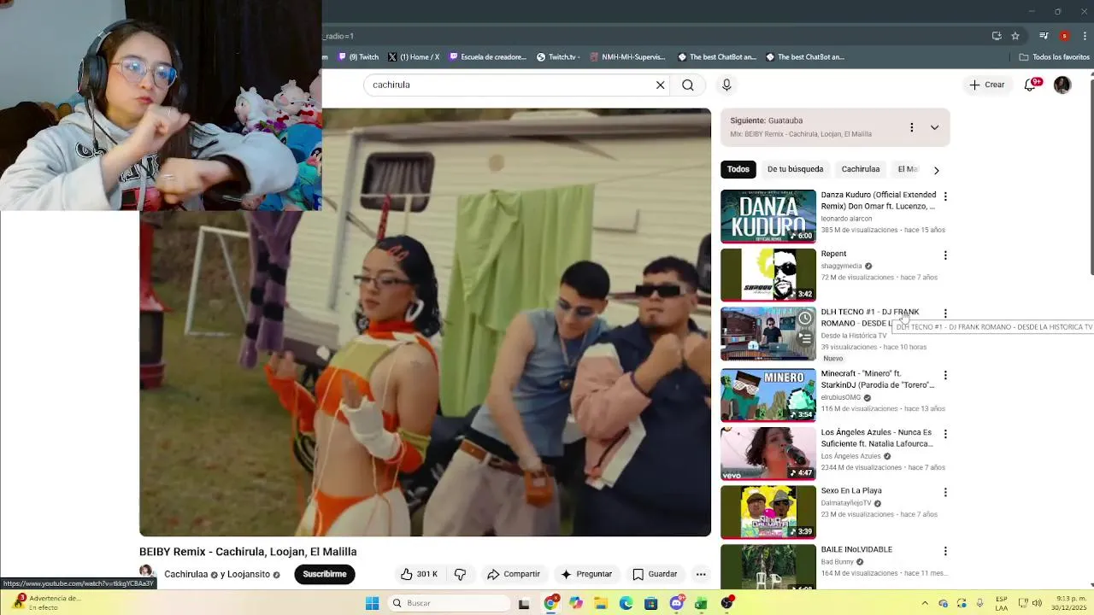Open Excel from the taskbar
Screen dimensions: 1094x615
pos(701,603)
